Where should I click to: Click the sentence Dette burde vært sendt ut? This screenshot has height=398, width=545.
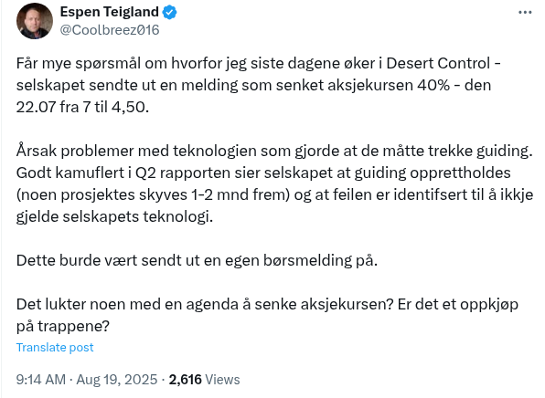[197, 260]
